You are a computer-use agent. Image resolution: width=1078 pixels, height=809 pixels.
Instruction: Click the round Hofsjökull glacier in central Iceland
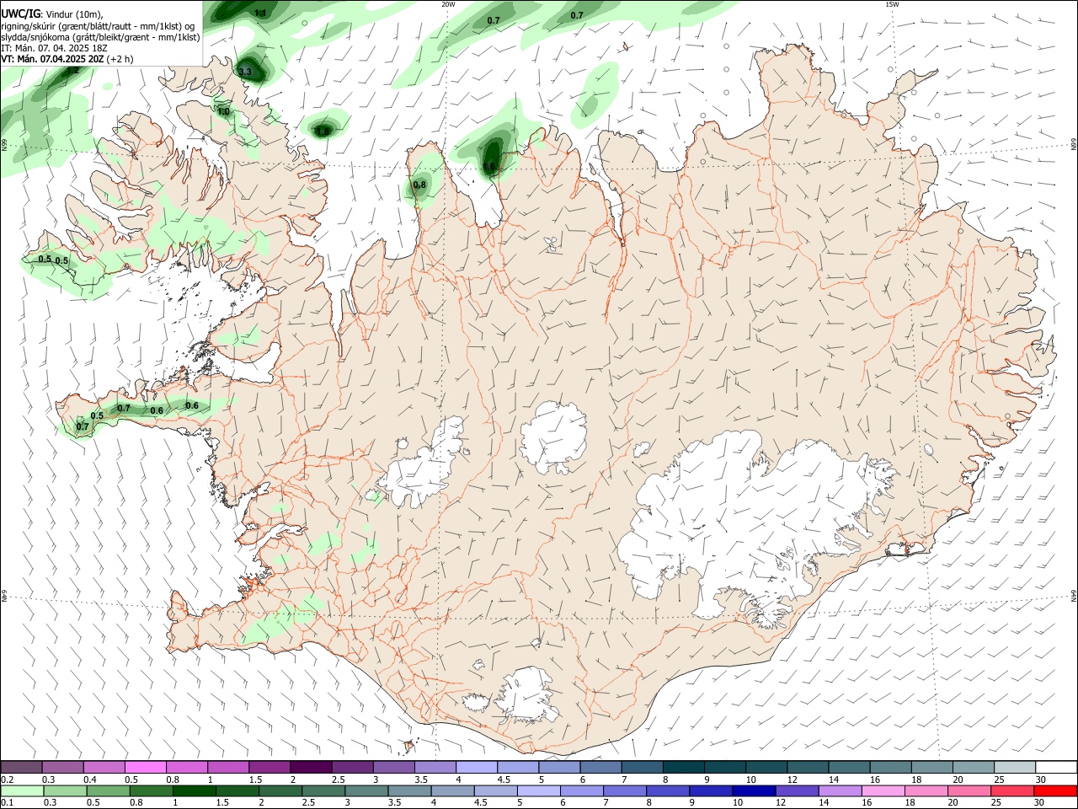click(553, 437)
